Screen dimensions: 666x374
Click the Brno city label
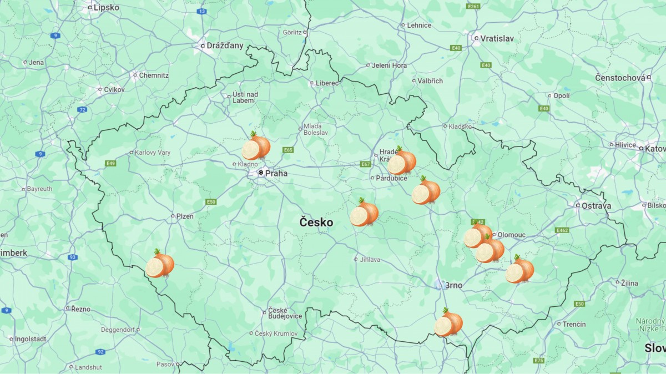click(453, 285)
